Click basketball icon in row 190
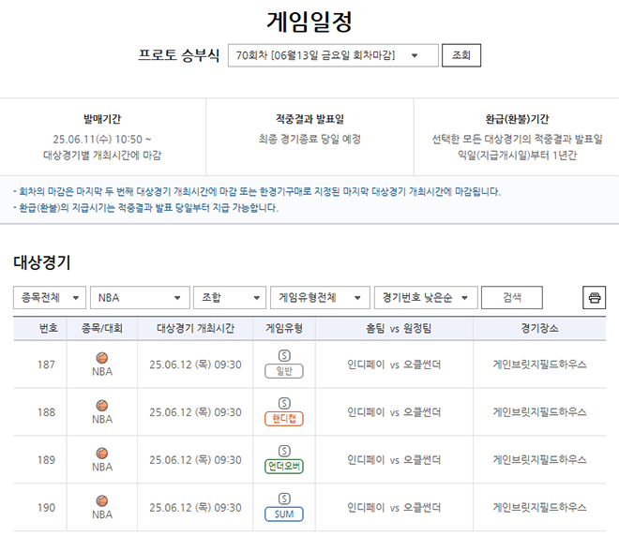Screen dimensions: 619x536 tap(102, 500)
